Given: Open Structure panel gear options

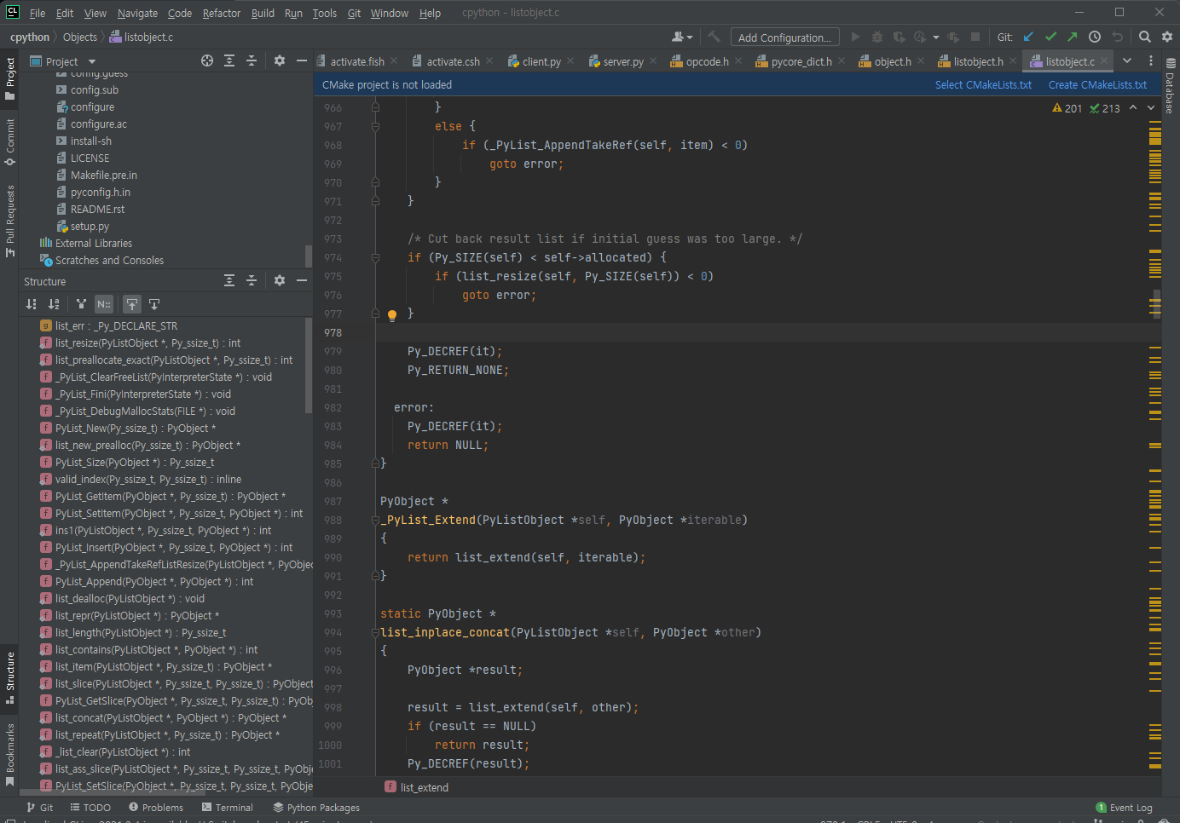Looking at the screenshot, I should 280,280.
